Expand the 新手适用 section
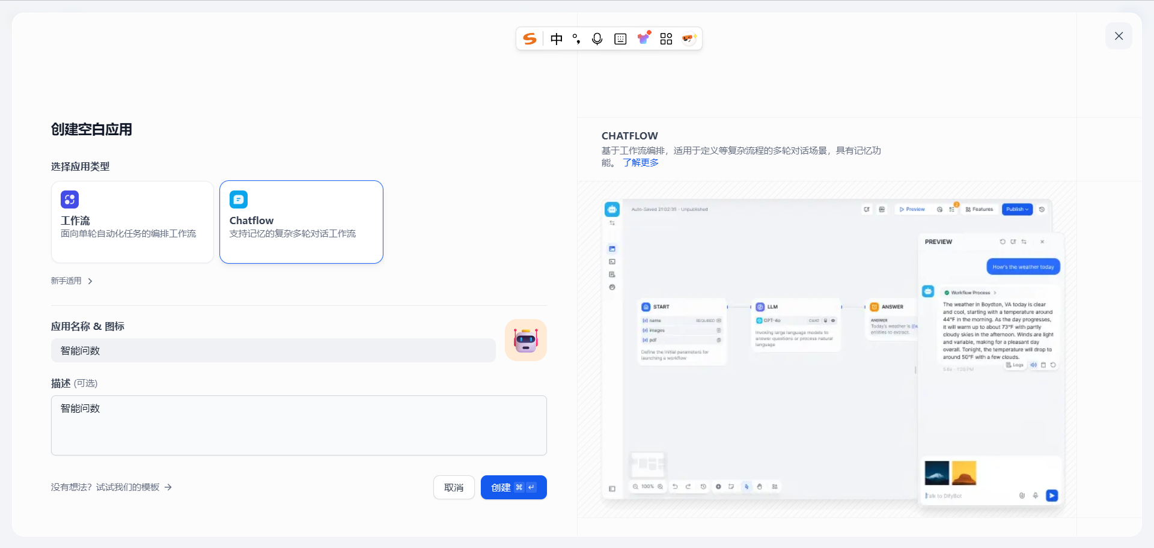The width and height of the screenshot is (1154, 548). tap(66, 281)
